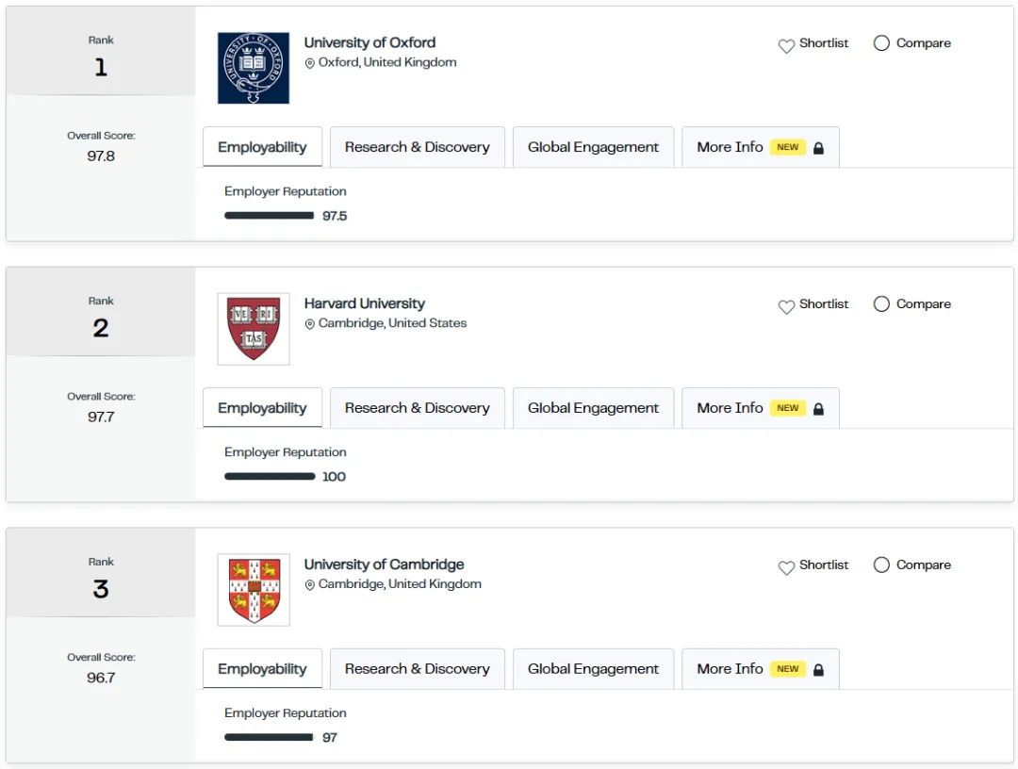This screenshot has width=1018, height=769.
Task: Select Cambridge's Employability tab
Action: point(262,670)
